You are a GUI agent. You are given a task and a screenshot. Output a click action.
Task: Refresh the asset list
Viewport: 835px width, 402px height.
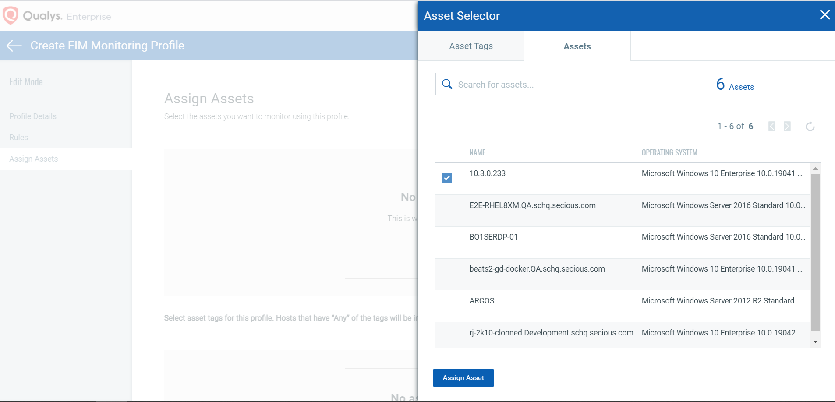810,127
